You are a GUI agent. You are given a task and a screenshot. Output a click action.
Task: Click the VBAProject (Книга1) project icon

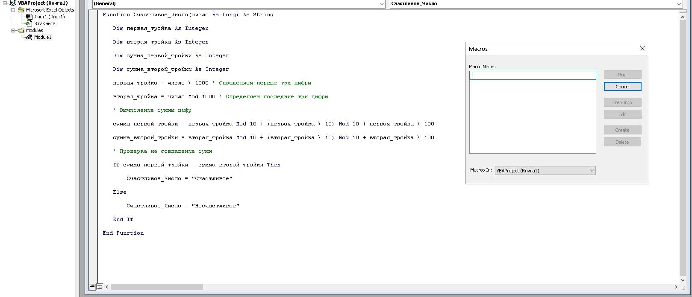point(13,3)
